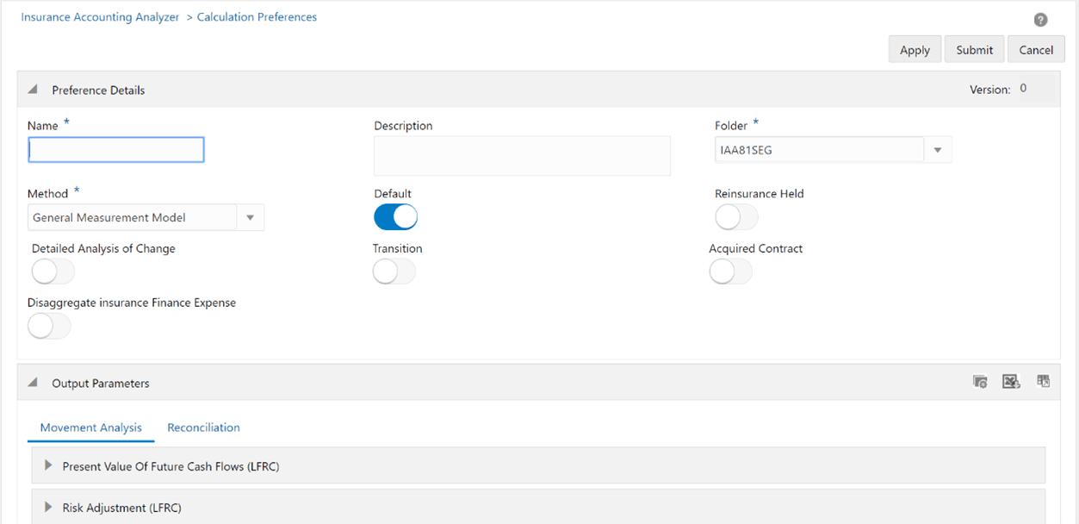This screenshot has height=524, width=1079.
Task: Open the Method dropdown
Action: point(251,217)
